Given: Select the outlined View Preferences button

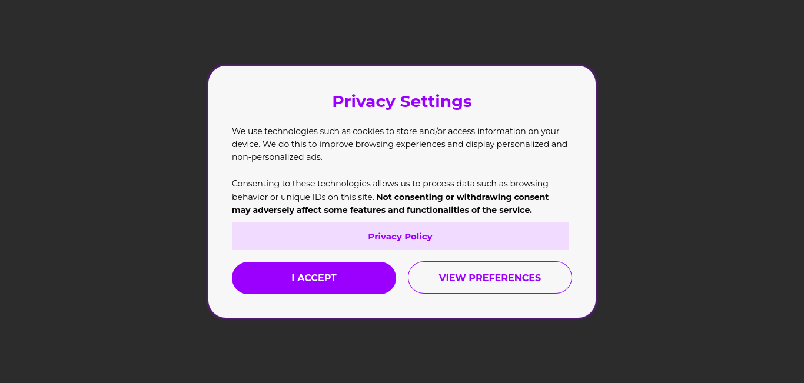Looking at the screenshot, I should click(490, 278).
